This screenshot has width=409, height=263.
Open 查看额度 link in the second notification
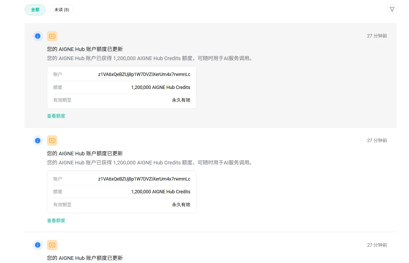[x=56, y=221]
